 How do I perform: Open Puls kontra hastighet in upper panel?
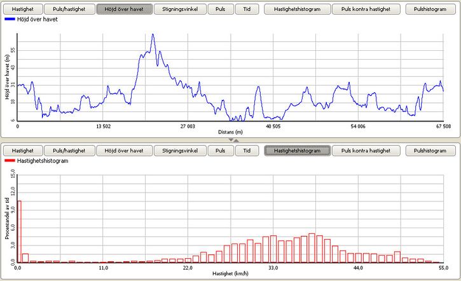[x=366, y=9]
